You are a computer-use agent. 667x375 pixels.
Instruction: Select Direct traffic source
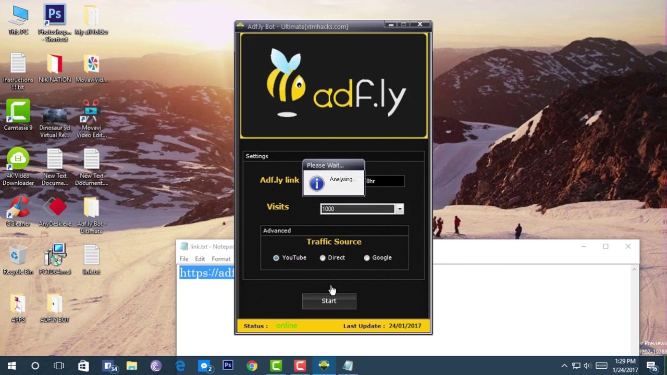pos(323,257)
